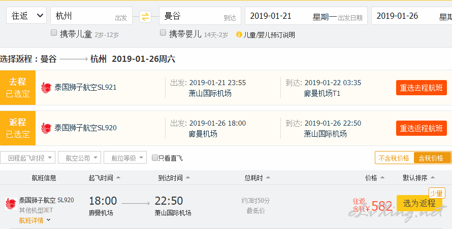Switch to 不含税价格 tab
452x229 pixels.
(394, 158)
